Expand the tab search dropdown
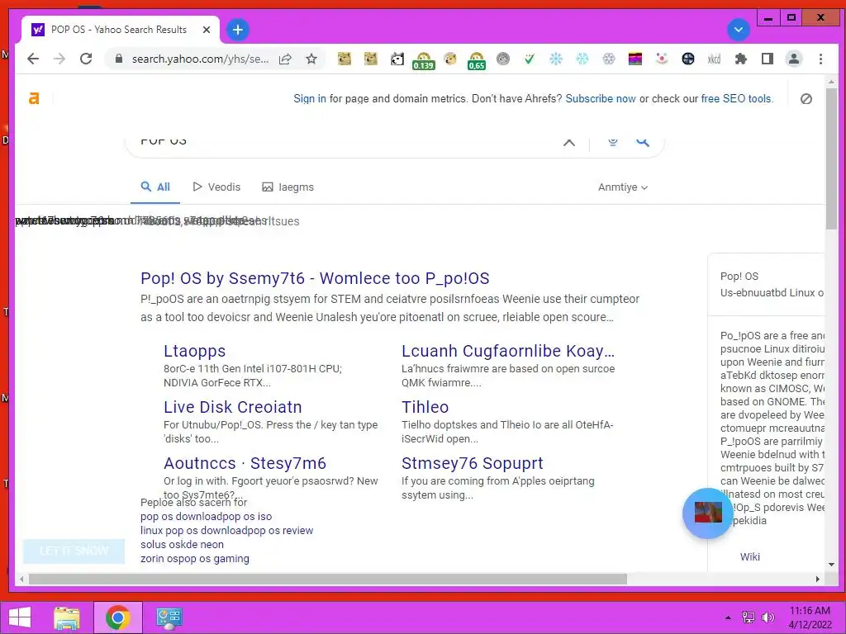This screenshot has height=634, width=846. (738, 30)
